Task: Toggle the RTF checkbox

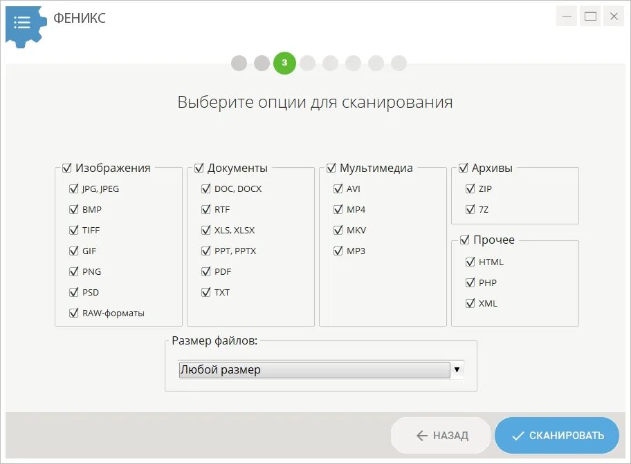Action: (x=205, y=210)
